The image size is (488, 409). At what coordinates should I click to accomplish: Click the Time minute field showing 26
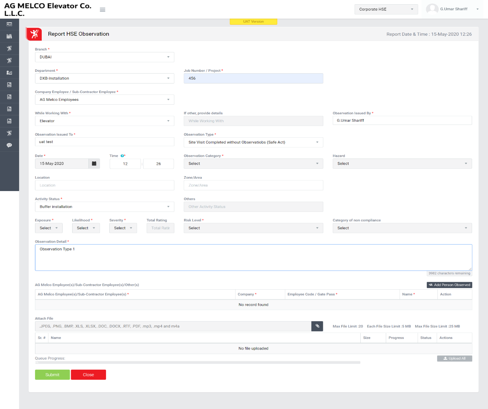[x=158, y=163]
